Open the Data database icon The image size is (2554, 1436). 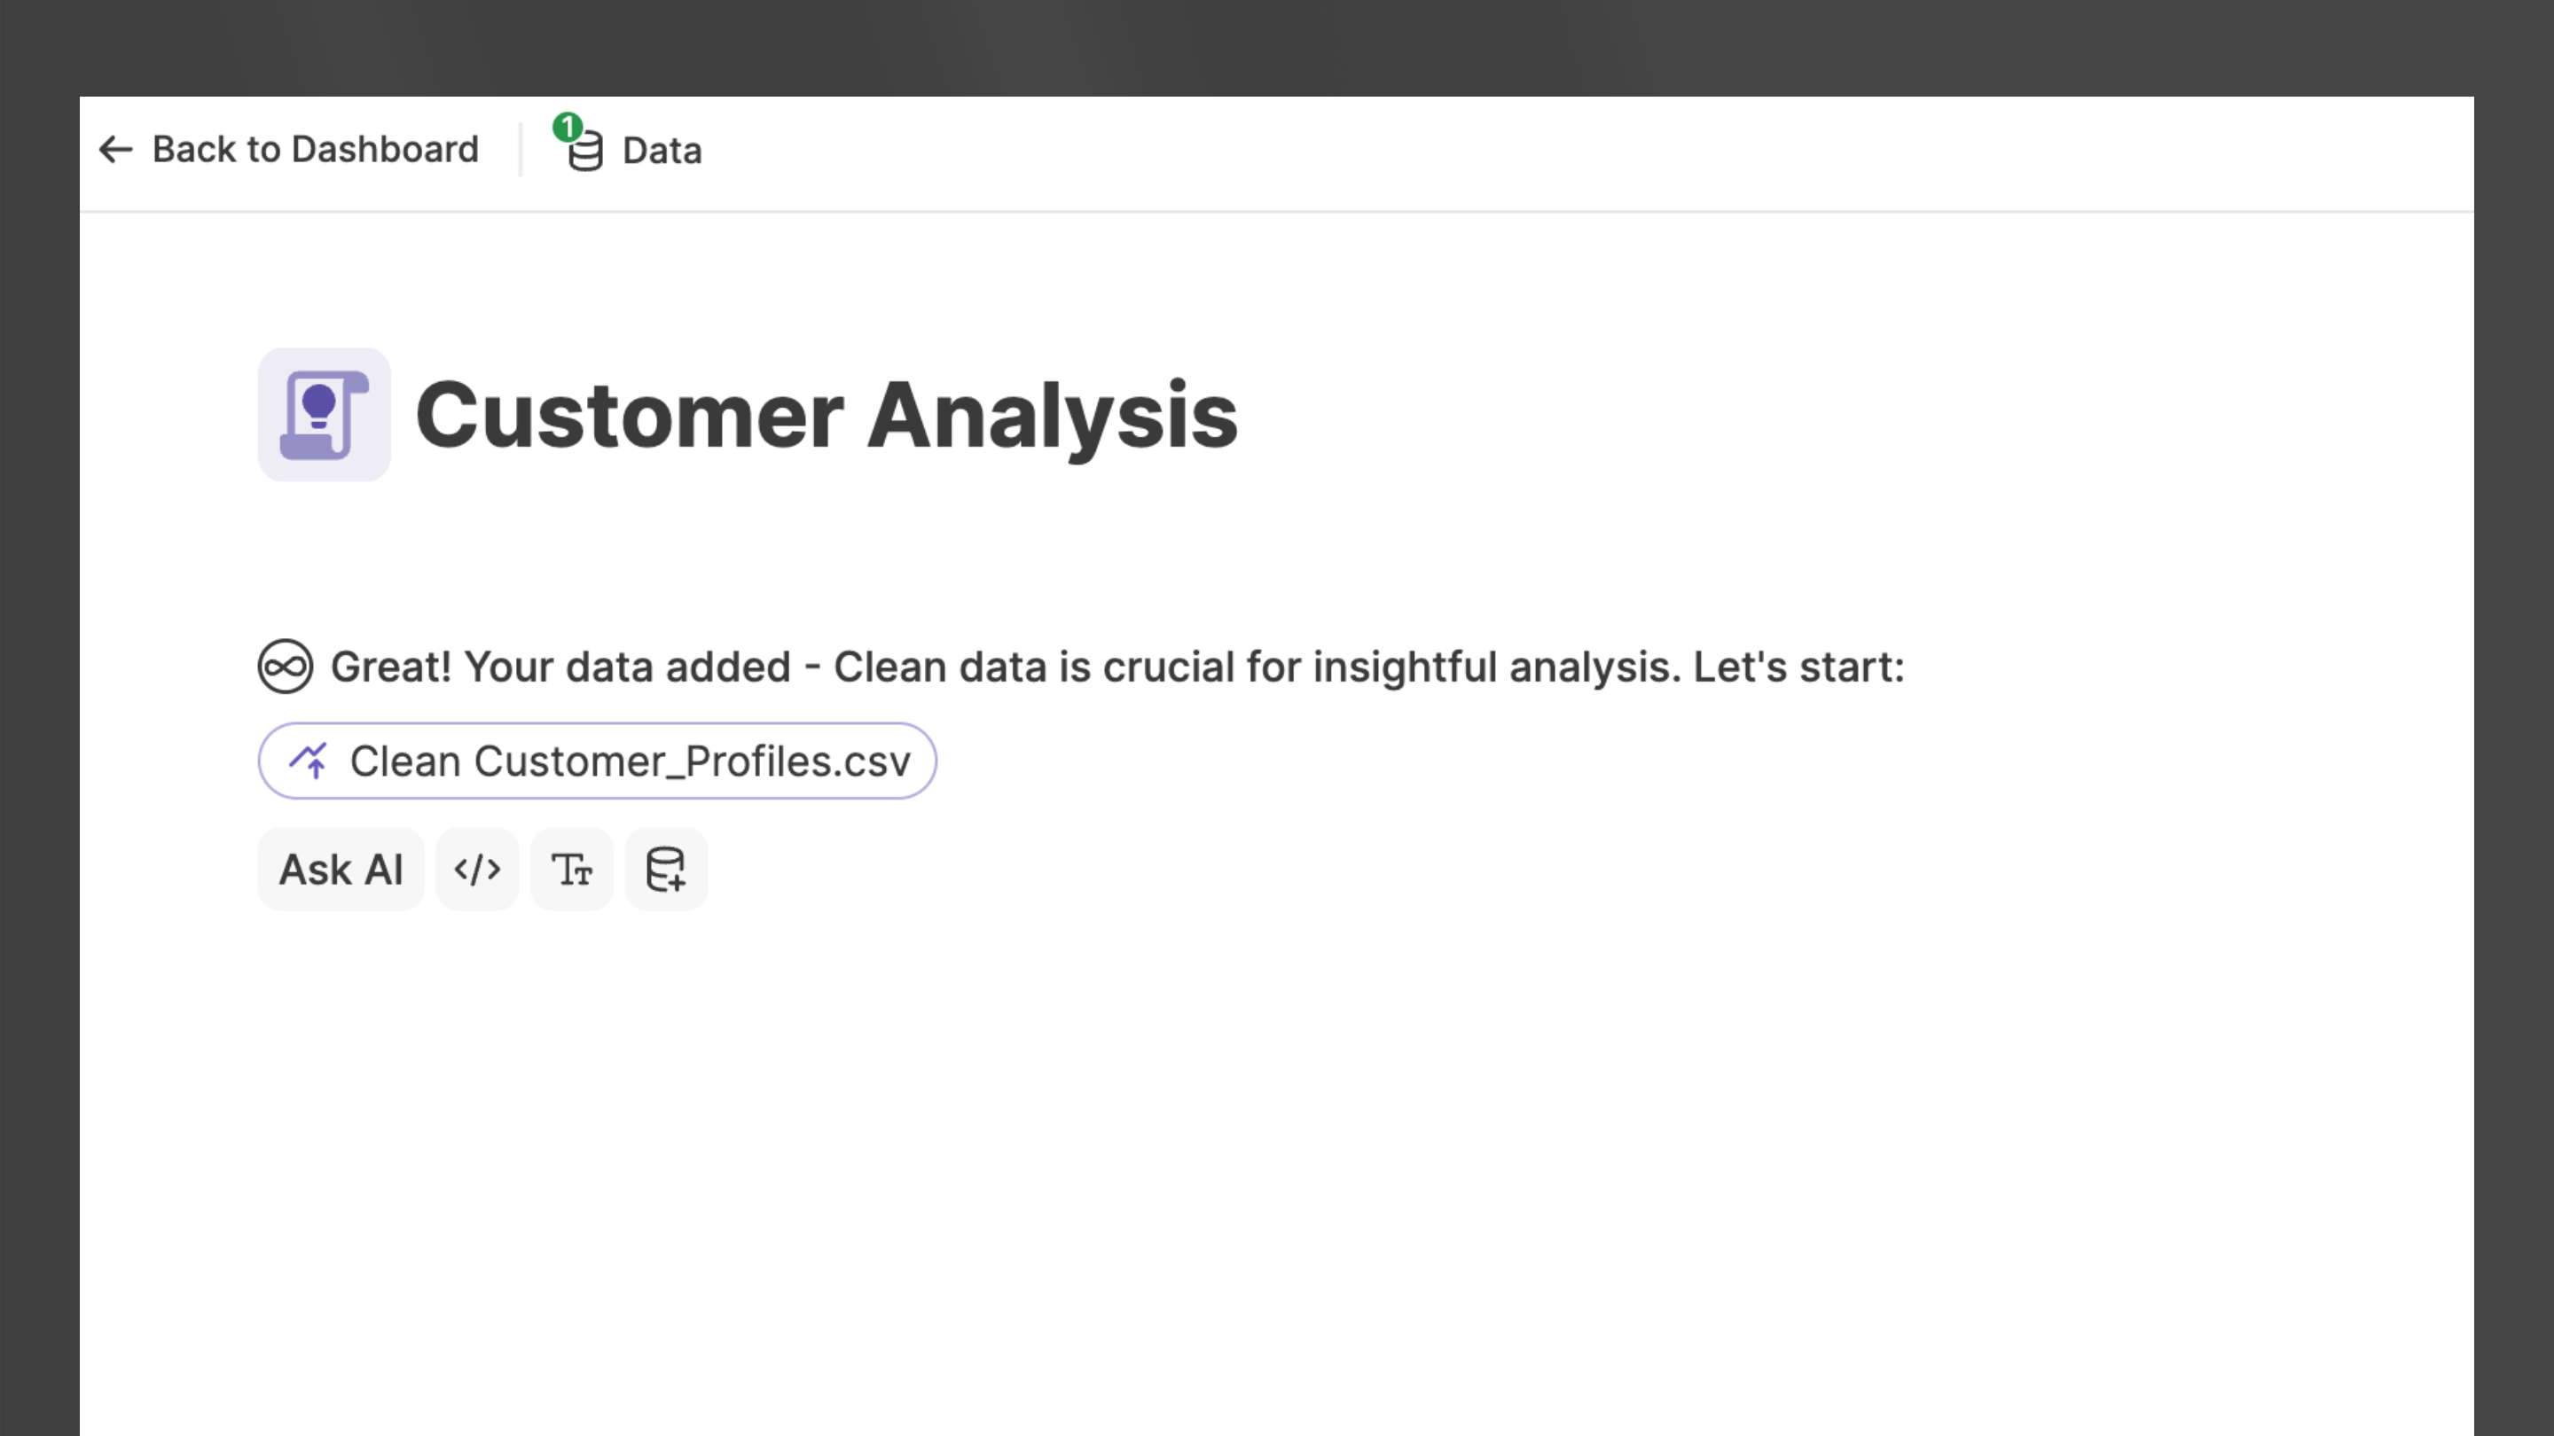[x=585, y=152]
